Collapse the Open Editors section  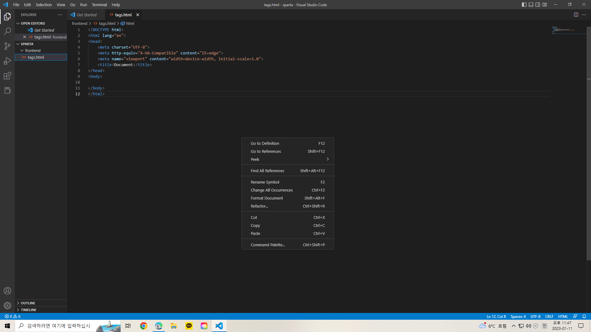click(x=41, y=23)
